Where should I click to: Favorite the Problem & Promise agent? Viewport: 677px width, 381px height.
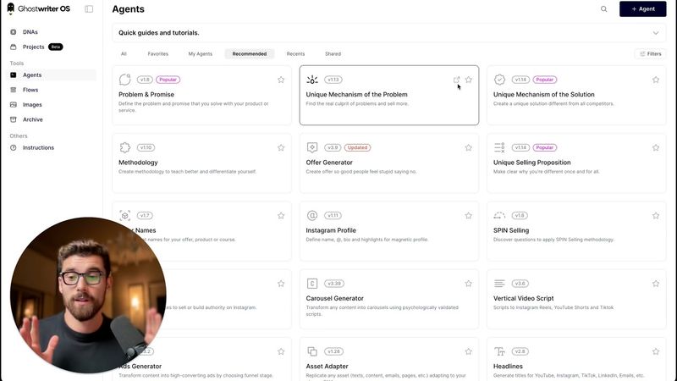[x=281, y=80]
